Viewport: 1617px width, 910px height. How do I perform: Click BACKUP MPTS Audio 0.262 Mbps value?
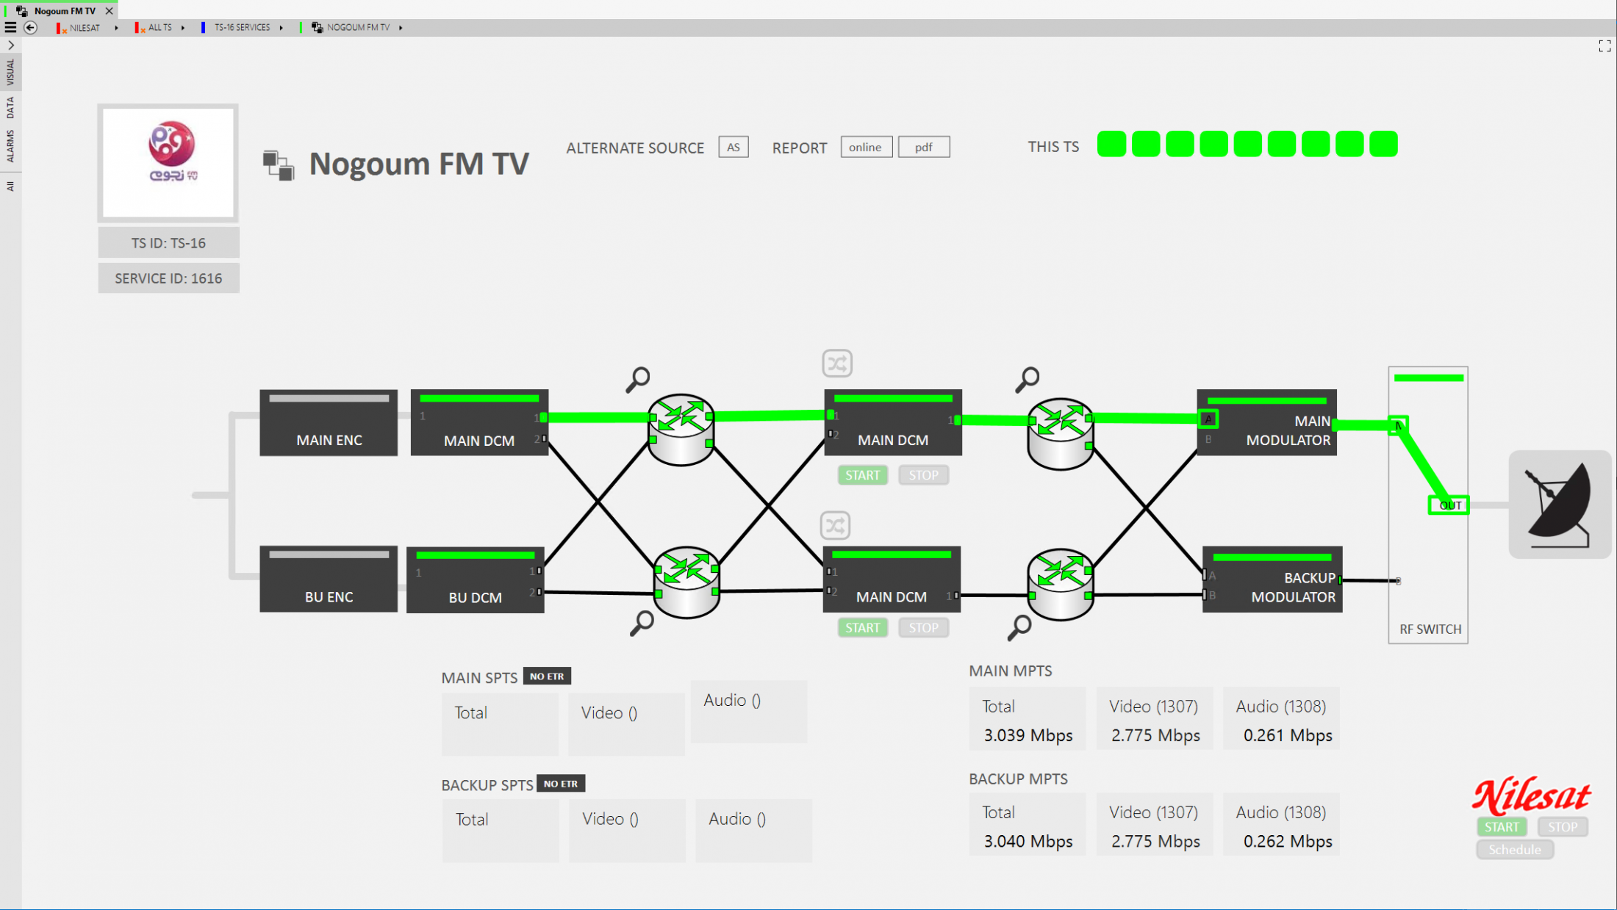pyautogui.click(x=1288, y=841)
